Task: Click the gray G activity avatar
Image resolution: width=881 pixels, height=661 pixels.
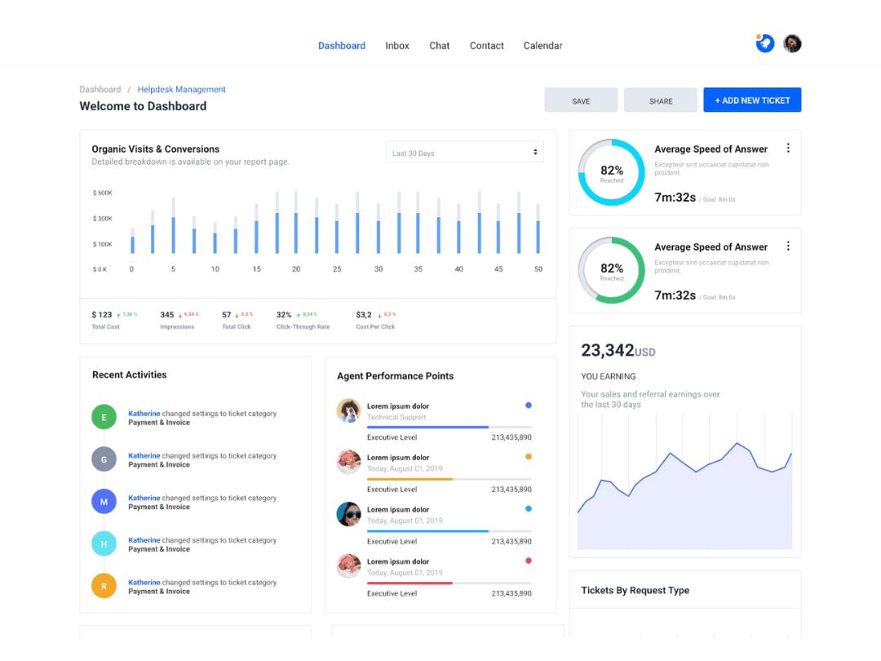Action: pyautogui.click(x=104, y=459)
